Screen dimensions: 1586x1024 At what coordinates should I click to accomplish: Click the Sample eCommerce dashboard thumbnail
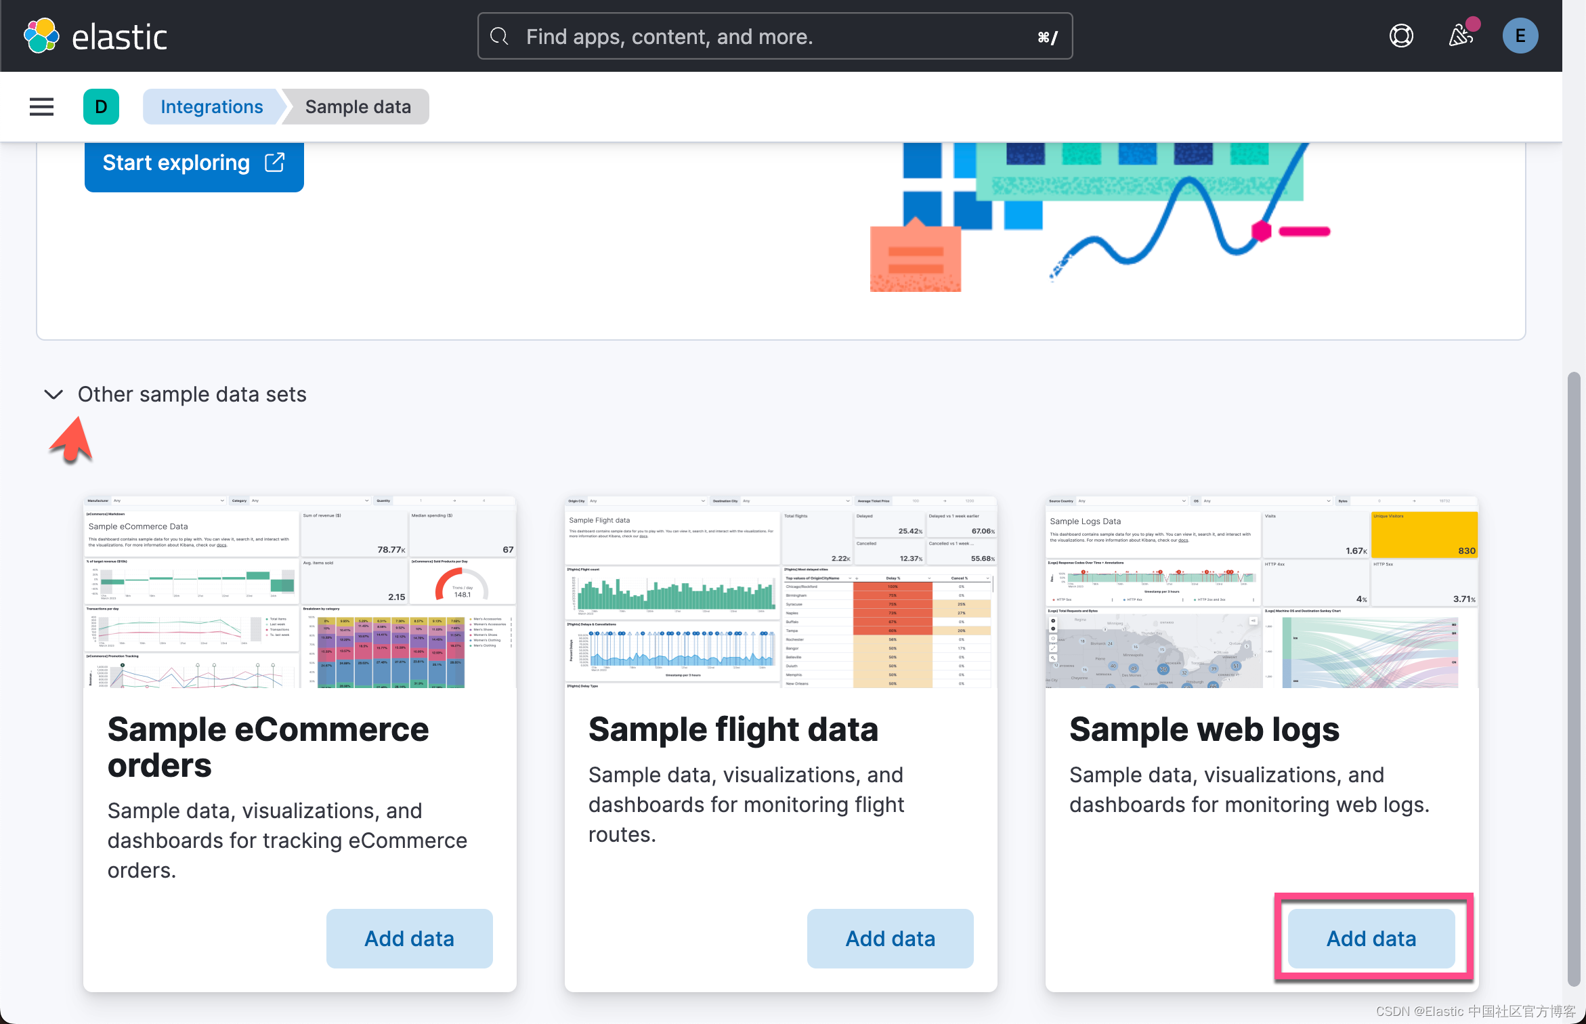tap(299, 593)
